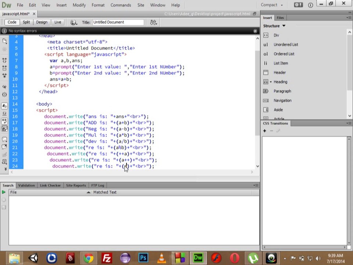Insert a Paragraph element
This screenshot has height=265, width=353.
click(282, 91)
